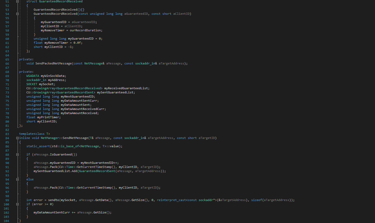The image size is (375, 223).
Task: Collapse the else block fold at line 94
Action: coord(18,180)
